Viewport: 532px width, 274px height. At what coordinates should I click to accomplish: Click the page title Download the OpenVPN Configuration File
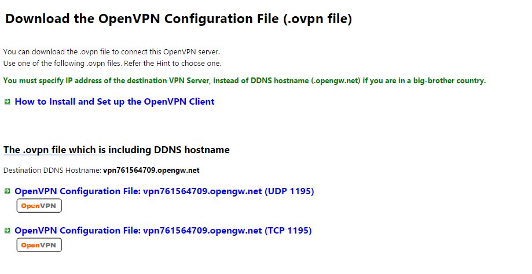tap(178, 18)
